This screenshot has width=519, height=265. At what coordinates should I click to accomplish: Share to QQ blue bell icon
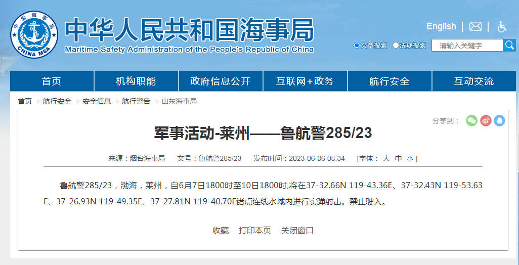pyautogui.click(x=499, y=121)
